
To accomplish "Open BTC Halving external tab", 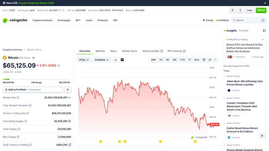I will 176,51.
